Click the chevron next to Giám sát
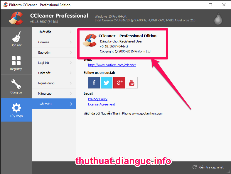Viewport: 231px width, 174px height. [71, 73]
